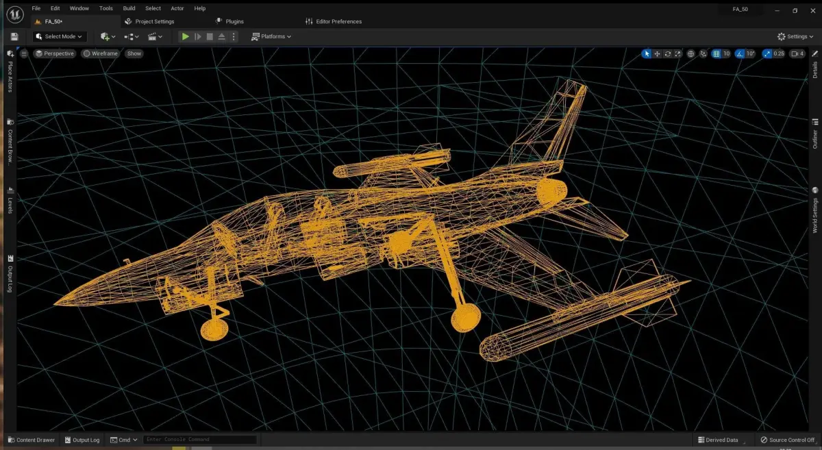Open the Blueprints toolbar dropdown
822x450 pixels.
click(x=132, y=36)
